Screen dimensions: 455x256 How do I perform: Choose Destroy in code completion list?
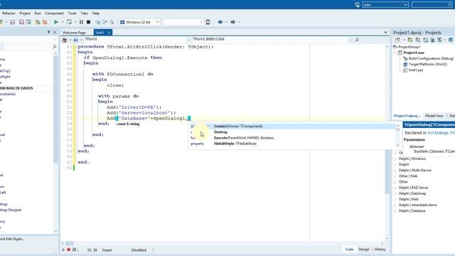[x=292, y=132]
